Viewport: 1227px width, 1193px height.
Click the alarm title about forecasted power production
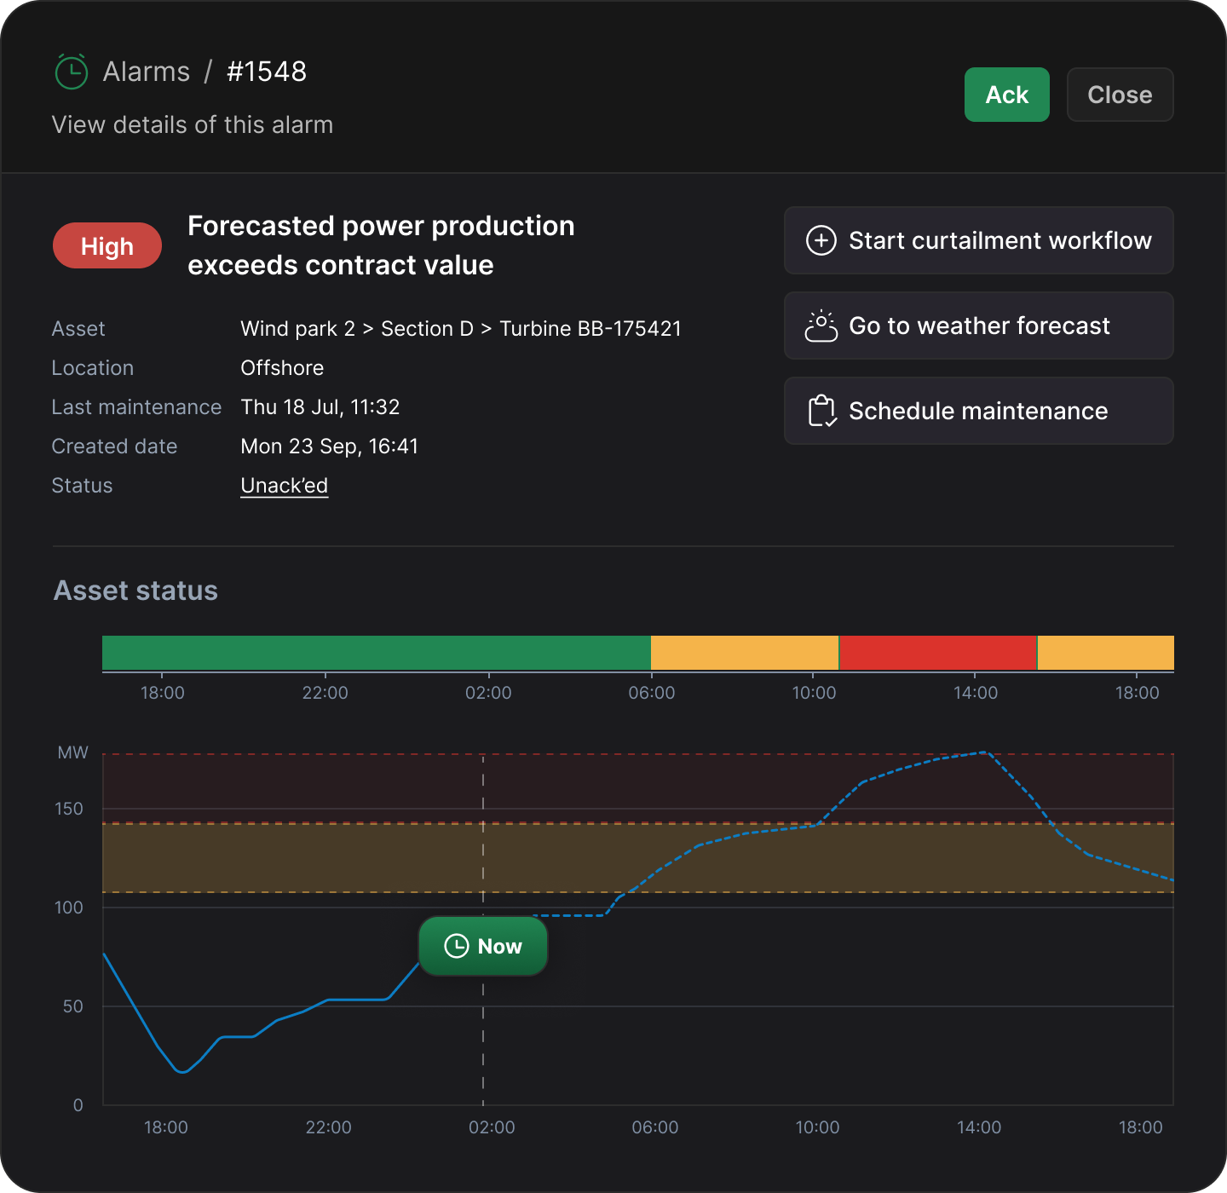pos(381,245)
